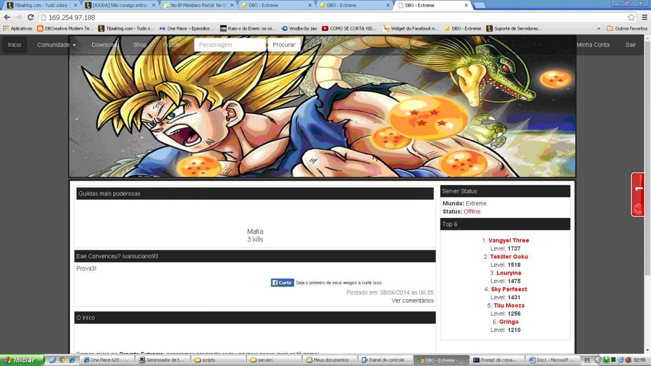This screenshot has height=366, width=651.
Task: Click the Procurar search button
Action: tap(284, 44)
